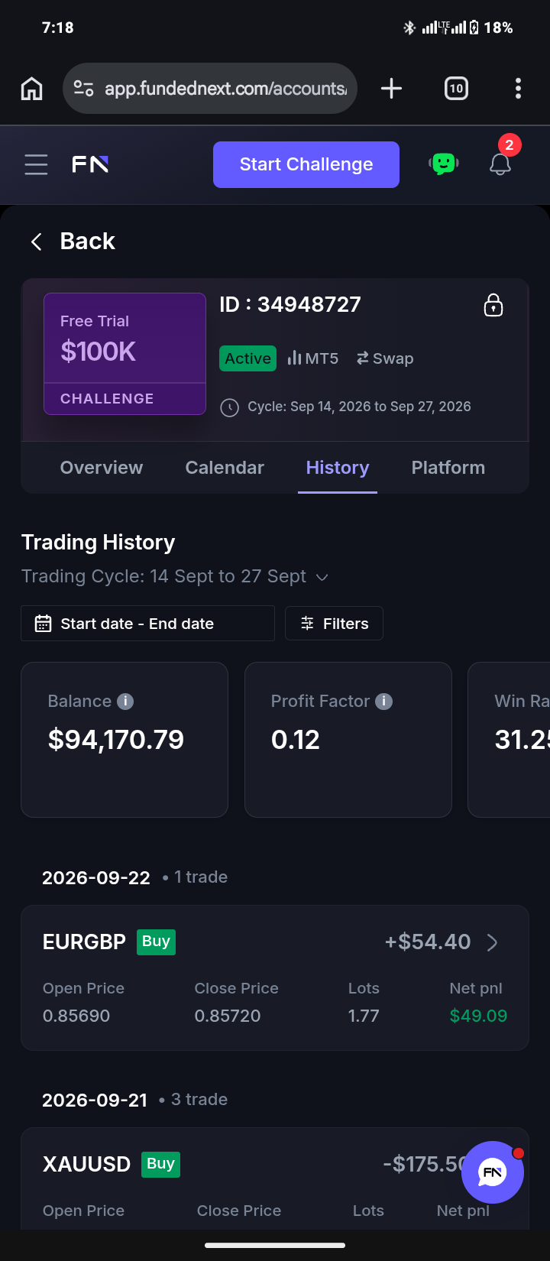Viewport: 550px width, 1261px height.
Task: Tap the lock icon beside account ID
Action: (x=493, y=305)
